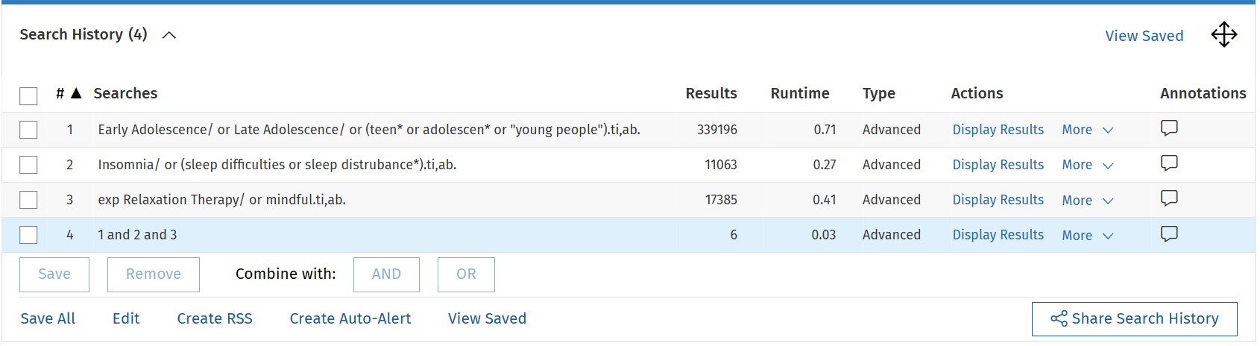Image resolution: width=1260 pixels, height=346 pixels.
Task: Click the Save All link
Action: 48,318
